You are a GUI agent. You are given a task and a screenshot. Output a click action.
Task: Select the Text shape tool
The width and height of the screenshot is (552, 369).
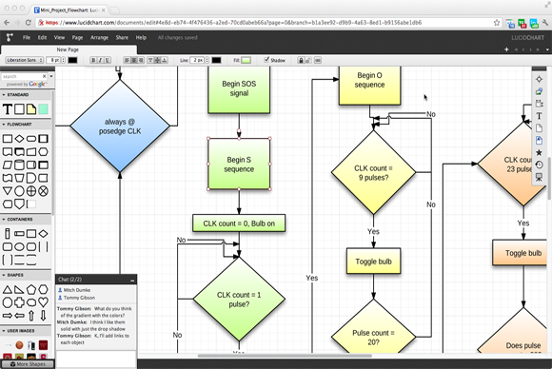(x=8, y=109)
